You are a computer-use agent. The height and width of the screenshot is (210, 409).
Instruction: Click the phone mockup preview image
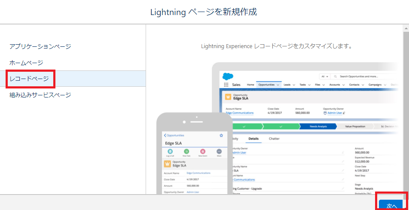194,154
